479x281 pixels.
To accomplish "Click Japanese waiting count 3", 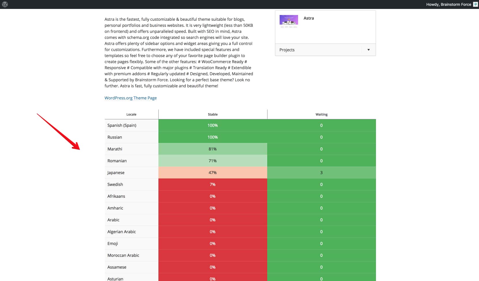I will pos(321,173).
